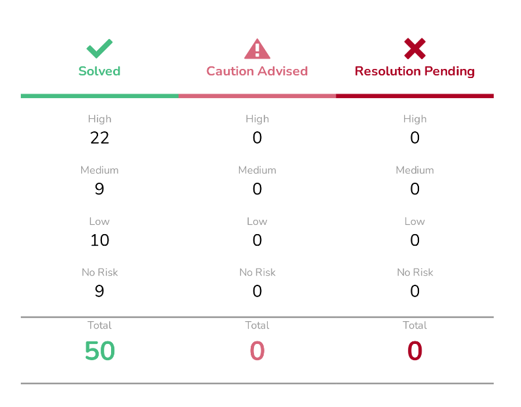The height and width of the screenshot is (407, 521).
Task: Click the Caution Advised High count
Action: click(257, 138)
